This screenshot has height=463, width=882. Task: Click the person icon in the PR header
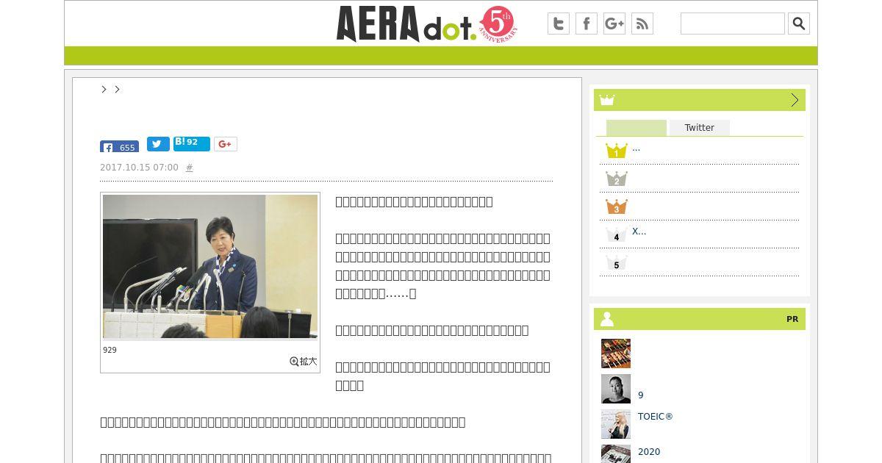tap(607, 319)
